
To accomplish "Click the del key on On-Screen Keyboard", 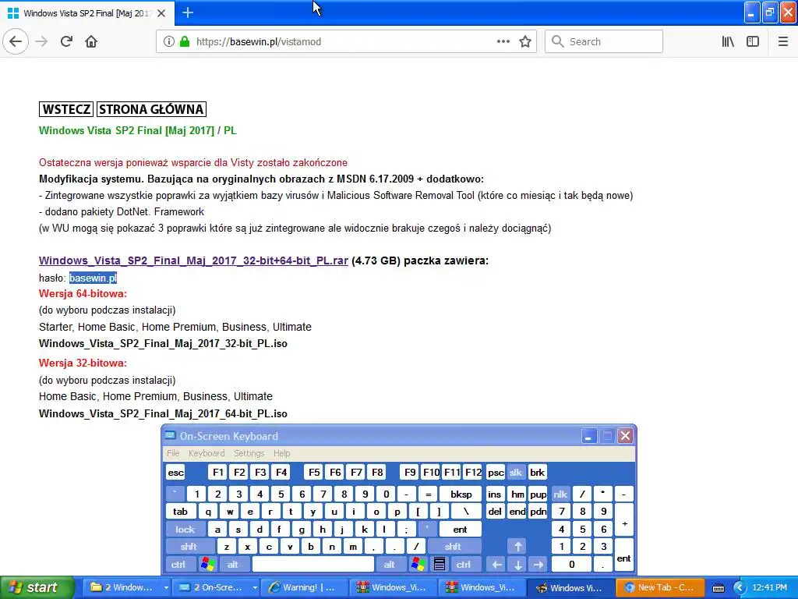I will coord(495,512).
